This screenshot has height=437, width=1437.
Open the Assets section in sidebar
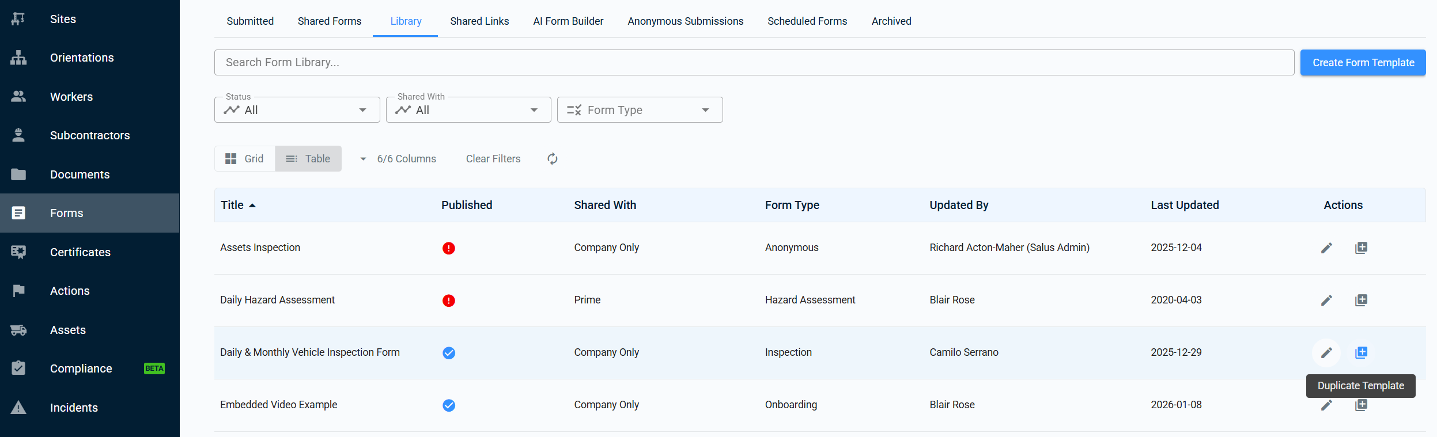68,330
